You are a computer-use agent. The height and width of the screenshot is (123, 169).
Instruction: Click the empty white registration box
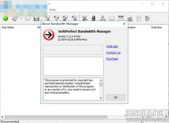click(x=73, y=66)
